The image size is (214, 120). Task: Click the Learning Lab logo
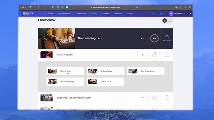(28, 13)
